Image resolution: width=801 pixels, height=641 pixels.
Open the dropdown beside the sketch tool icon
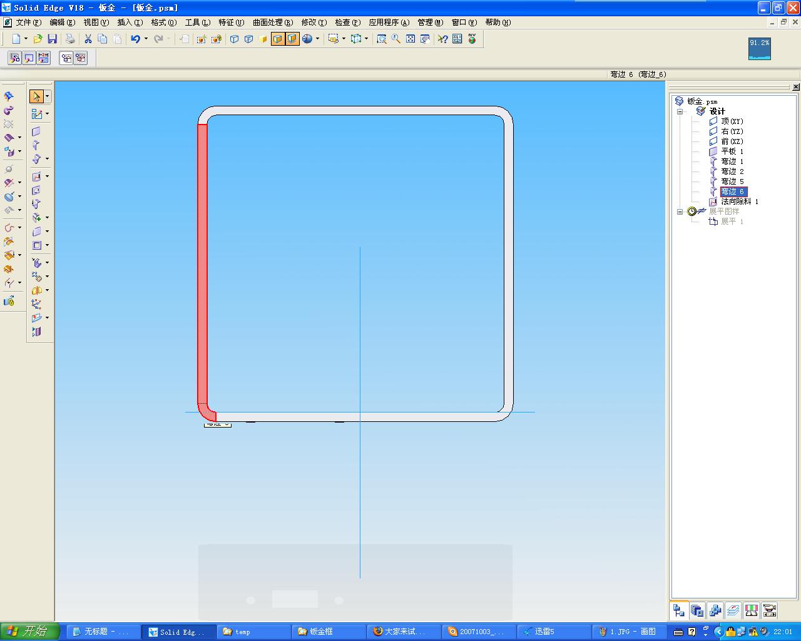(x=47, y=114)
